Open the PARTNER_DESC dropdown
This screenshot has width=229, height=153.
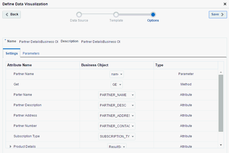[117, 105]
